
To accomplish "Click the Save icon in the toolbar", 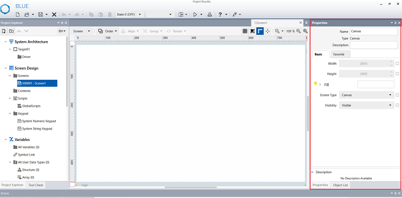I will click(x=40, y=14).
